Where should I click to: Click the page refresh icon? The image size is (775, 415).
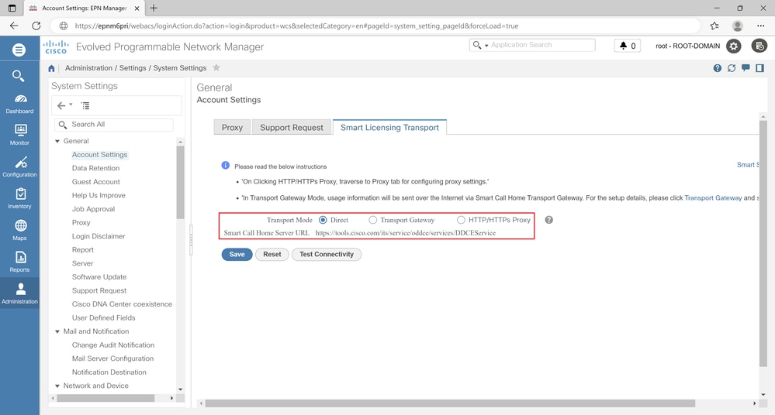[732, 68]
